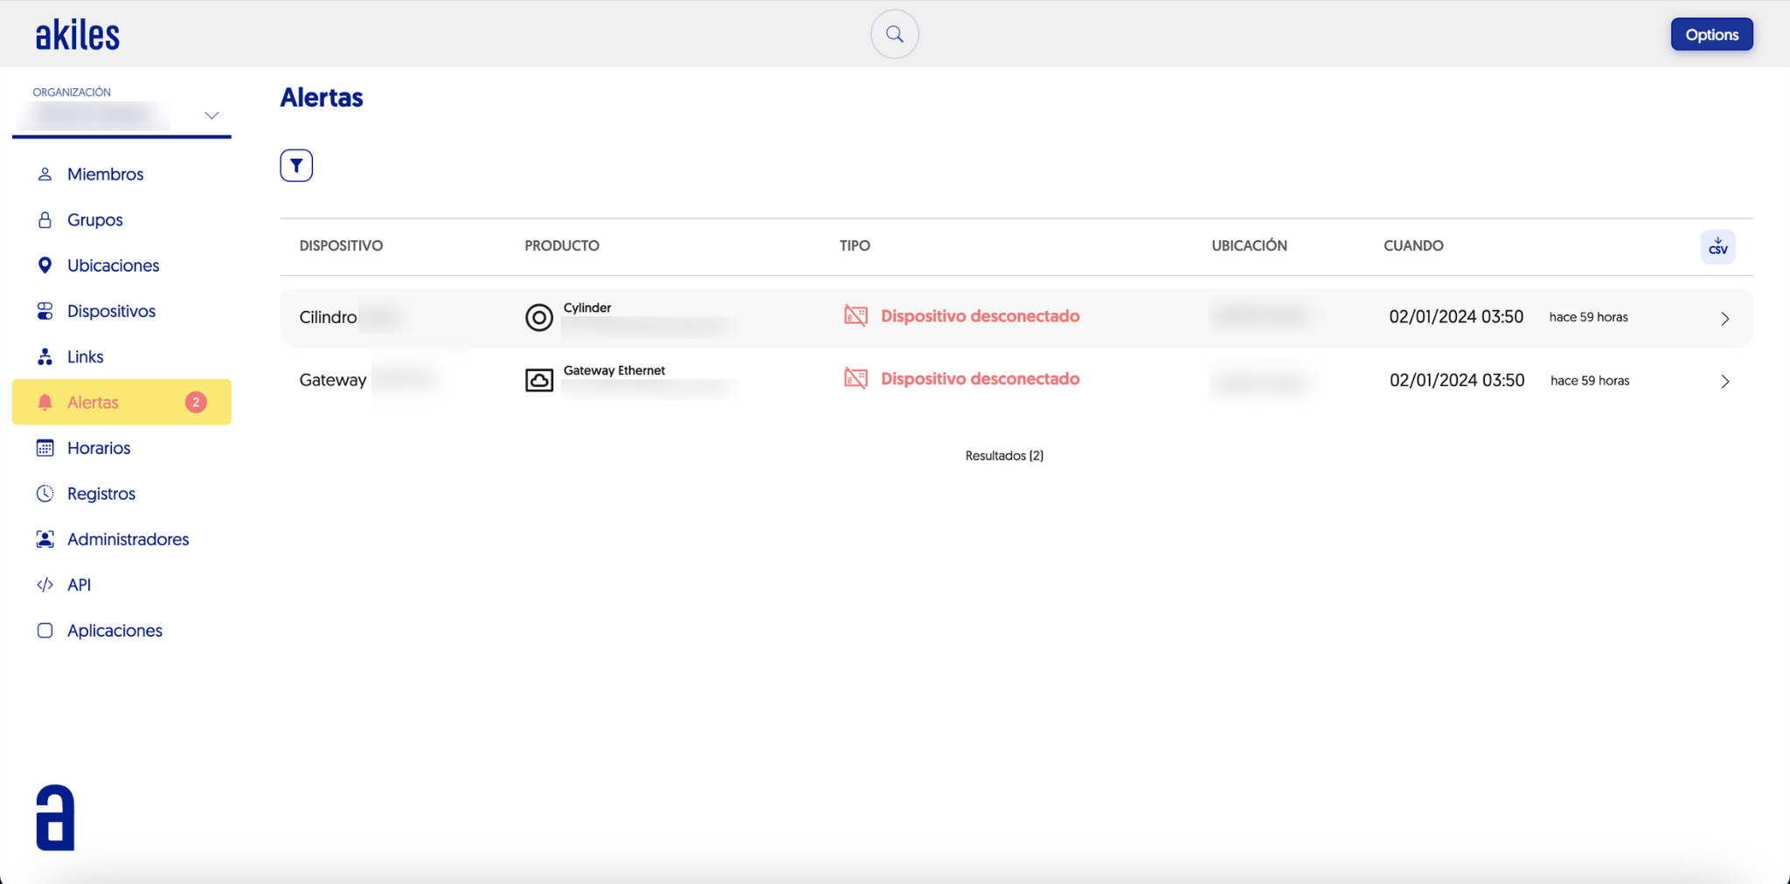The image size is (1790, 884).
Task: Go to Dispositivos in sidebar
Action: [111, 311]
